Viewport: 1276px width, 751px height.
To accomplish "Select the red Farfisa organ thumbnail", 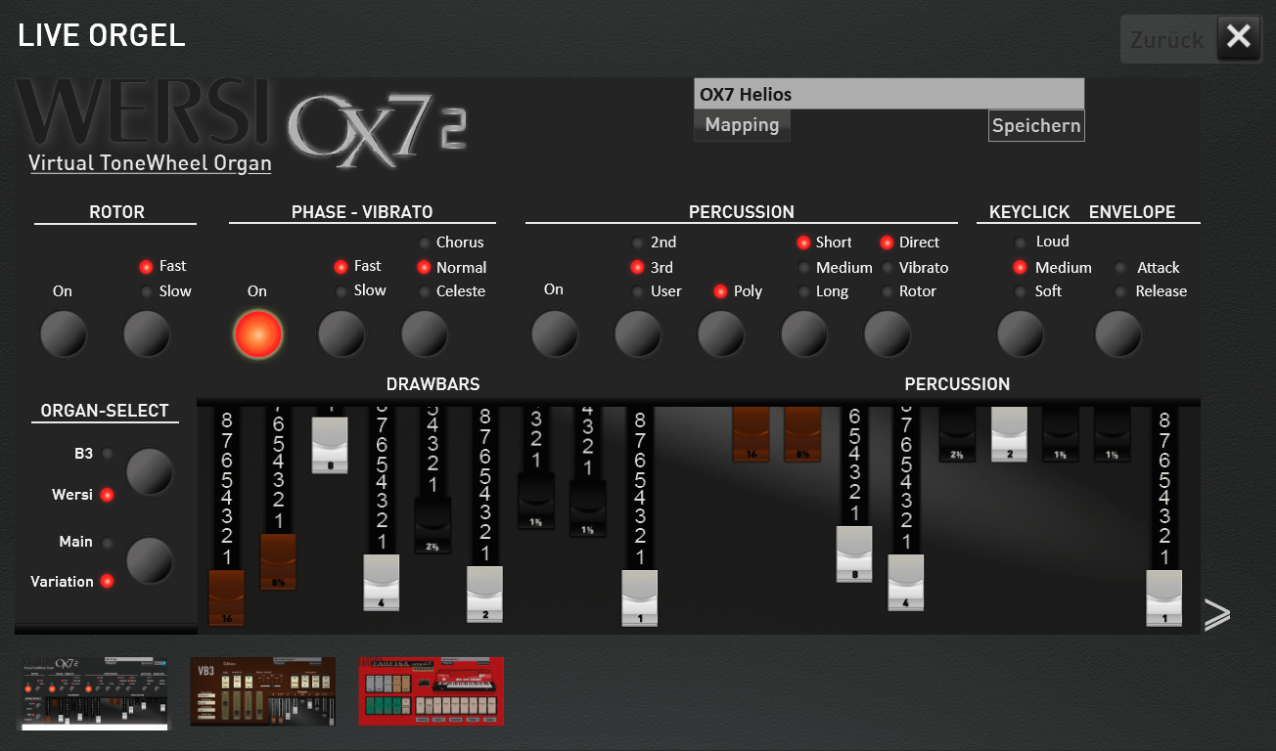I will 432,691.
